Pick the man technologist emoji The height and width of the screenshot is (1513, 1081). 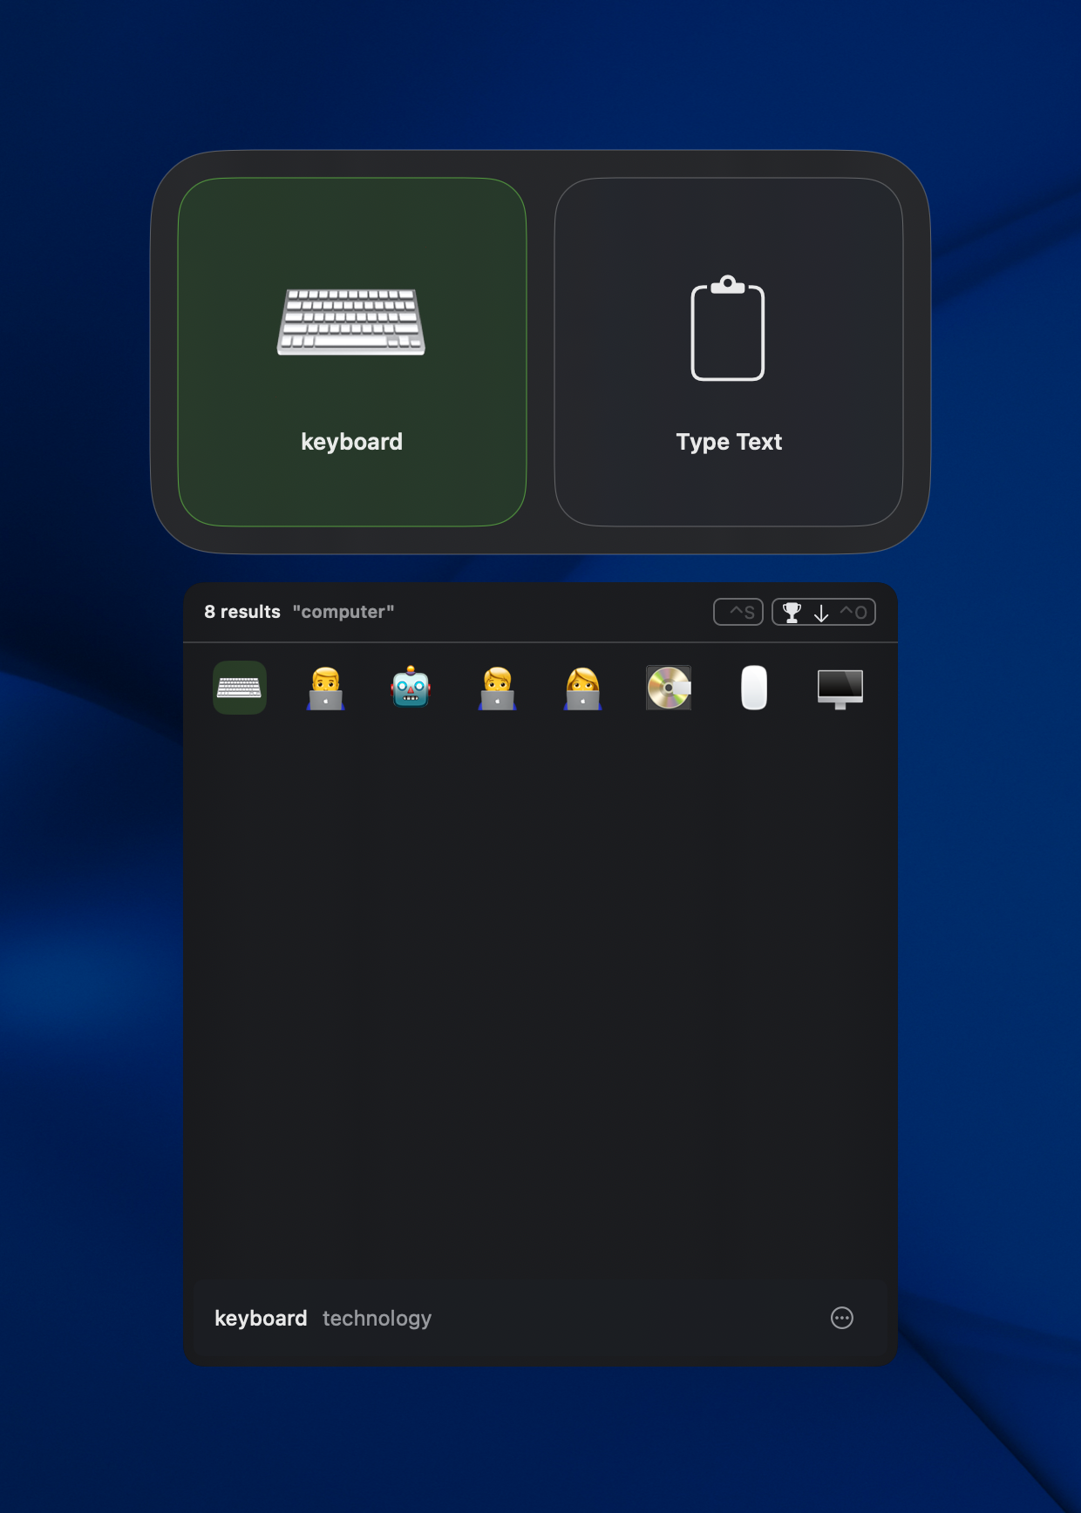pyautogui.click(x=325, y=688)
